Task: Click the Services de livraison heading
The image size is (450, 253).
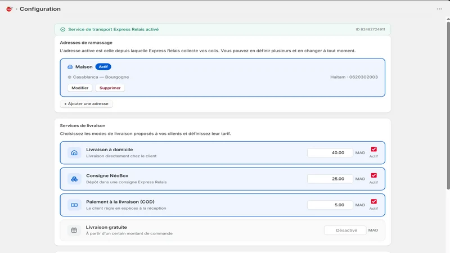Action: (x=83, y=125)
